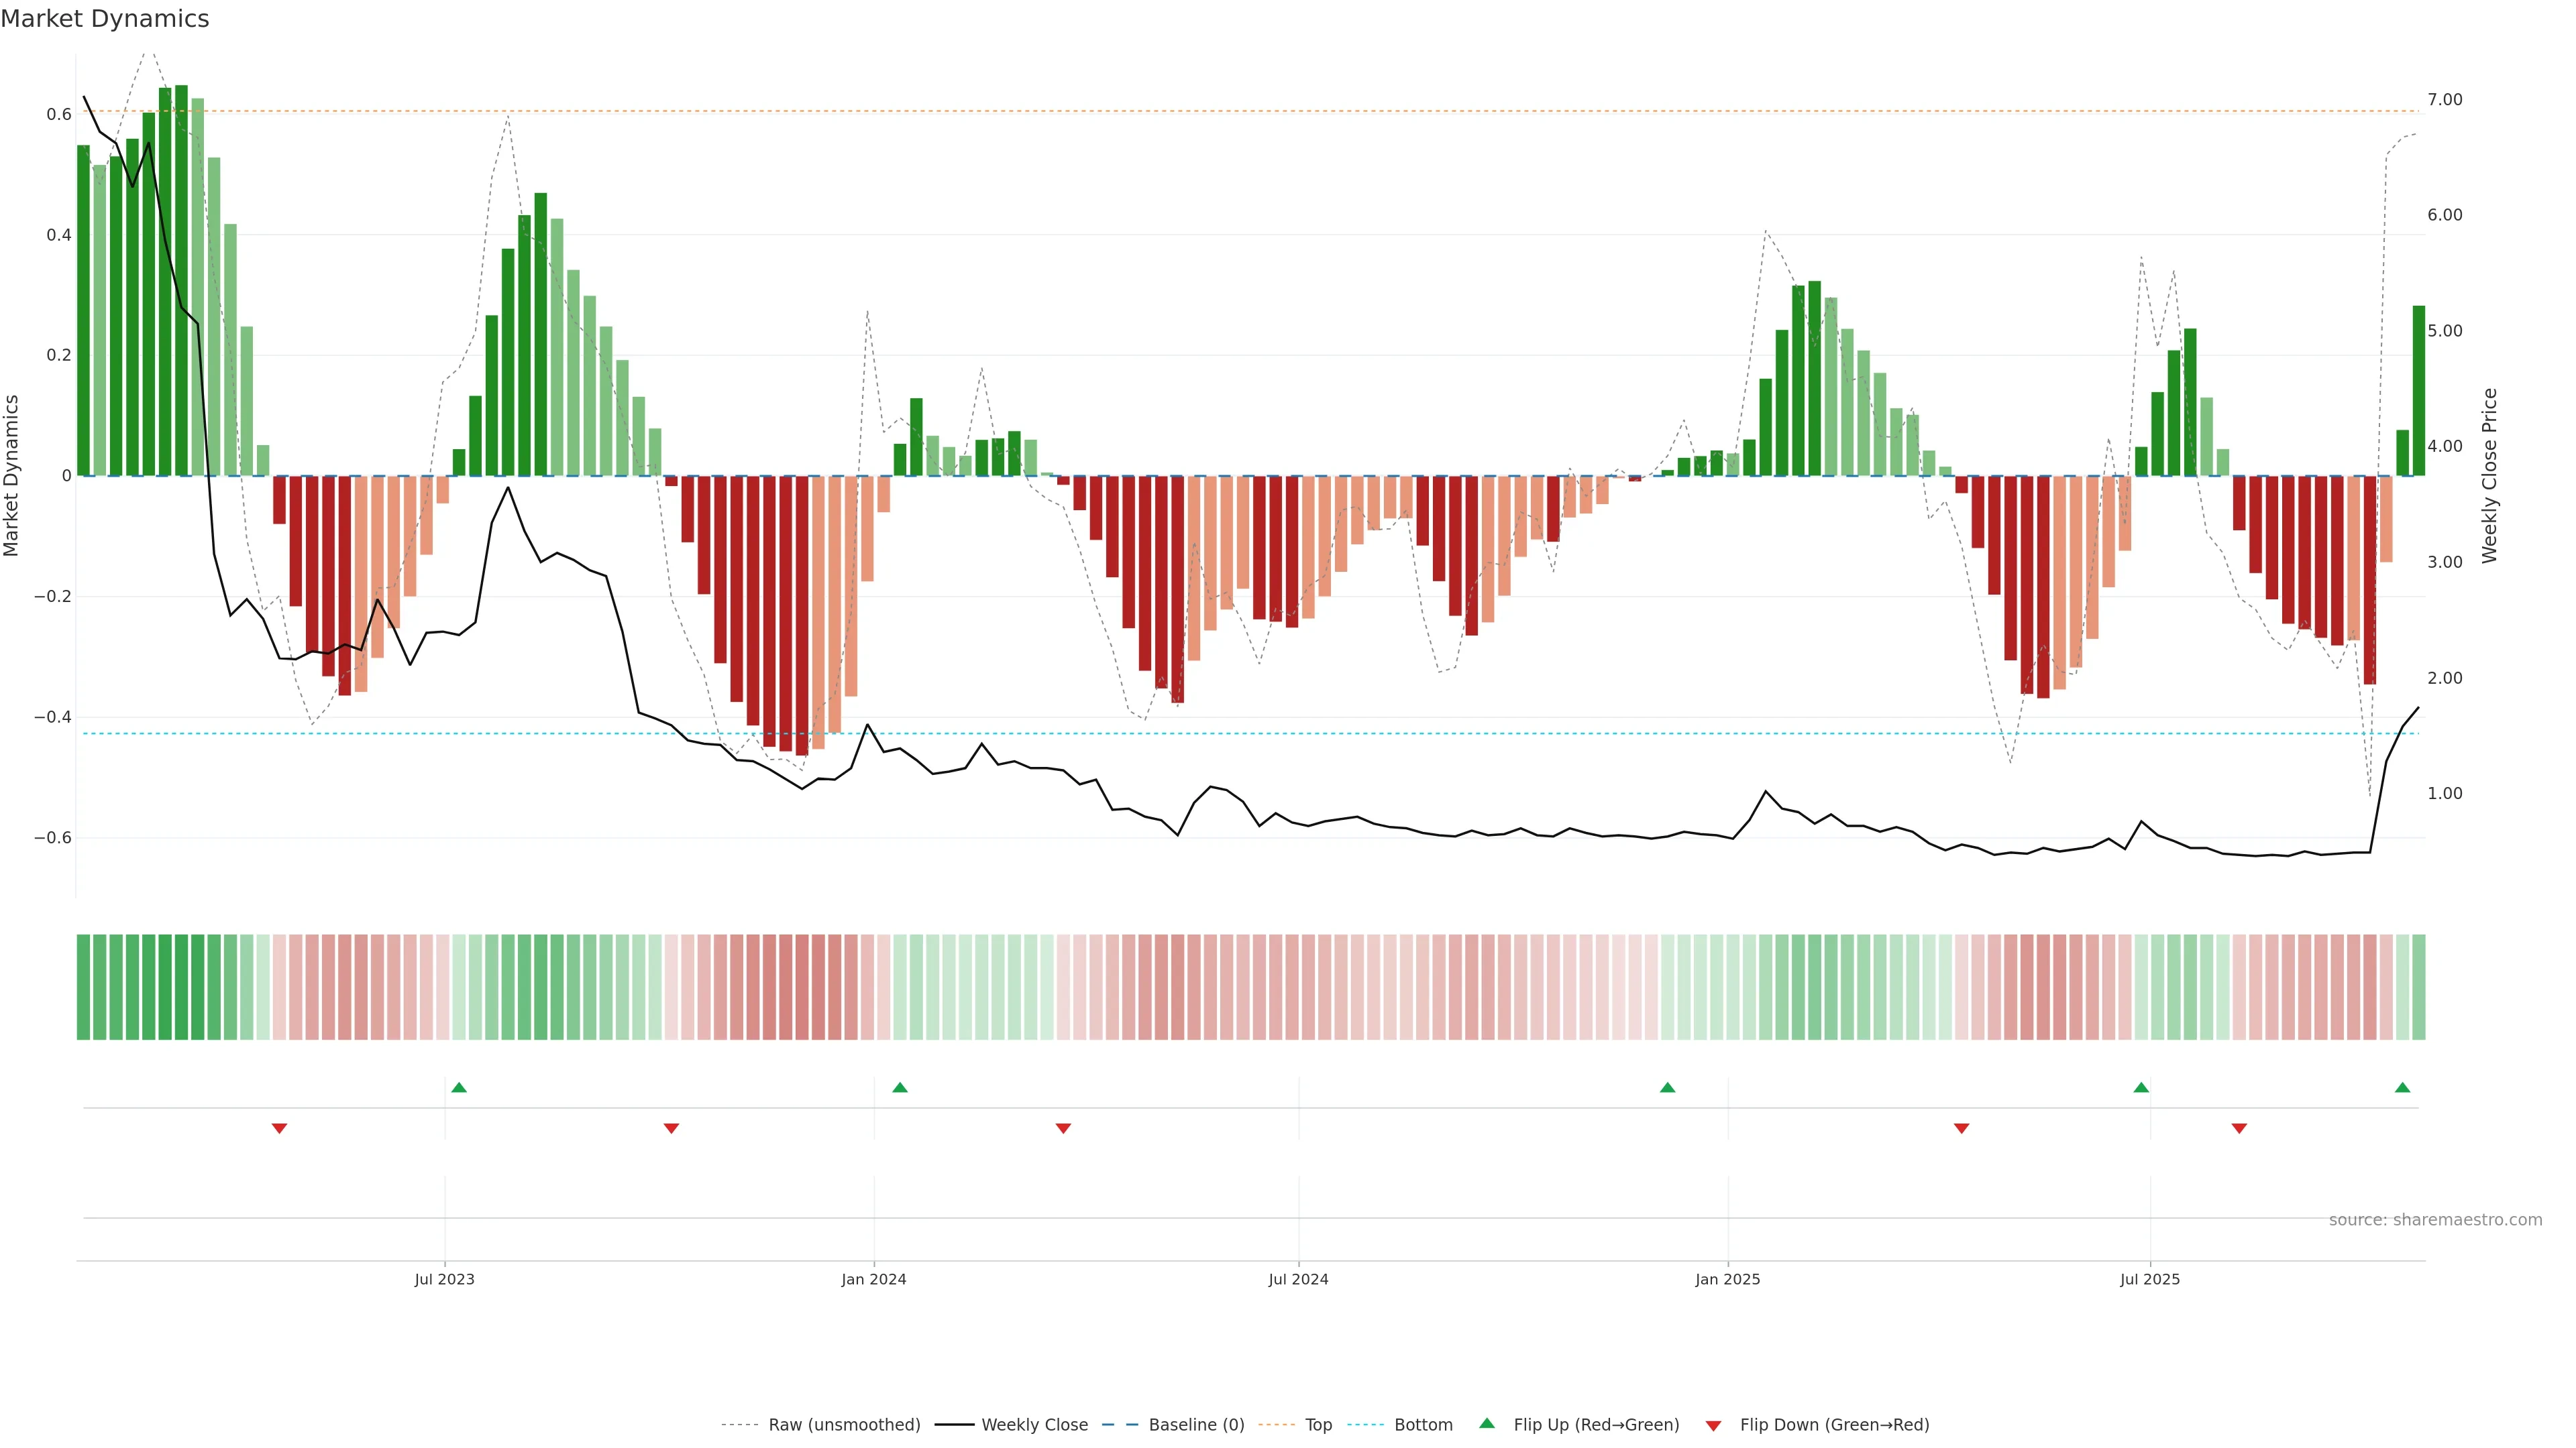Screen dimensions: 2576x1448
Task: Click the green flip-up marker before Jan 2025
Action: pyautogui.click(x=1667, y=1087)
